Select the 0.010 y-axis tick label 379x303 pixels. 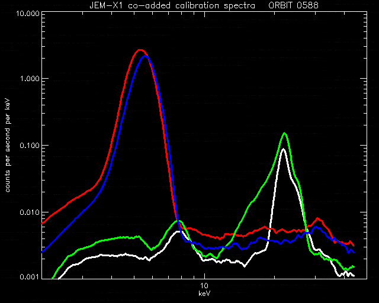[29, 212]
